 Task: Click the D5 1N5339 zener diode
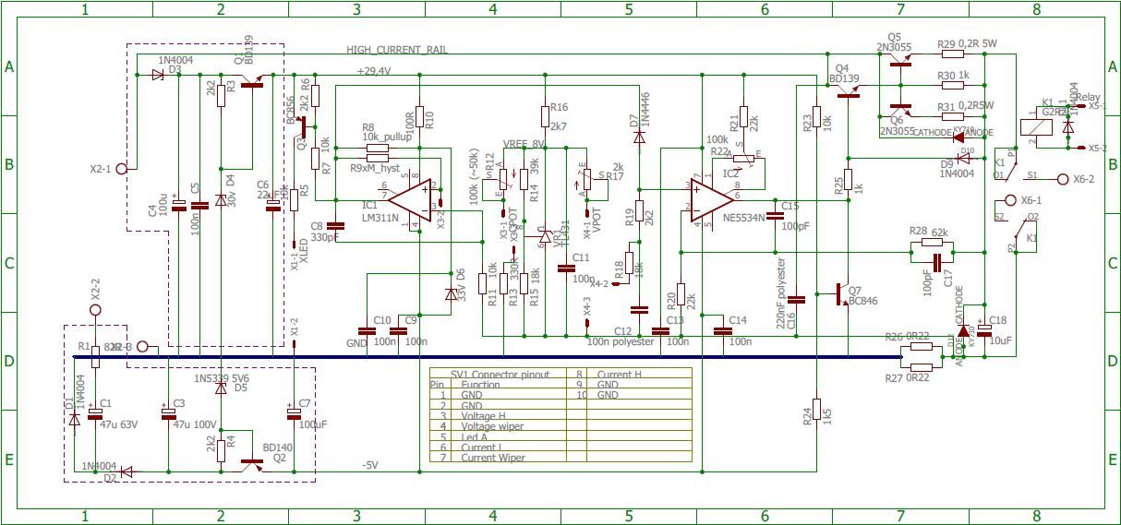coord(220,388)
